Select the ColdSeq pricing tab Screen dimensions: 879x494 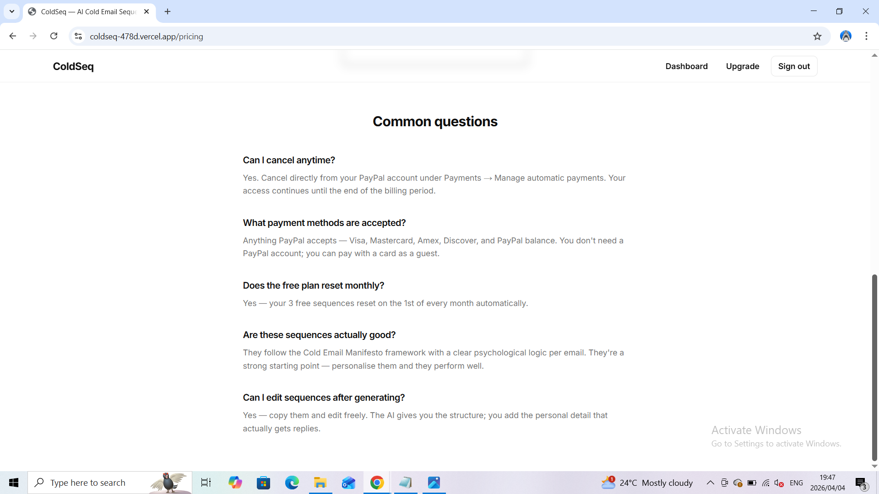pos(87,11)
